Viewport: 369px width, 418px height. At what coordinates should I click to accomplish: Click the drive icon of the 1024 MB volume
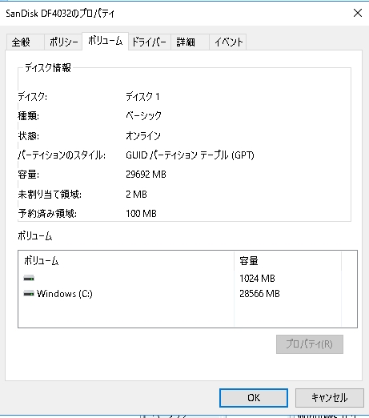point(29,279)
